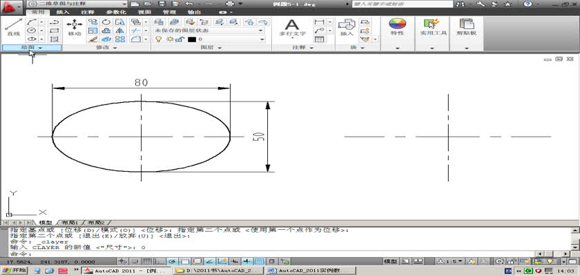The width and height of the screenshot is (580, 276).
Task: Toggle the layer light bulb on/off icon
Action: [x=157, y=40]
